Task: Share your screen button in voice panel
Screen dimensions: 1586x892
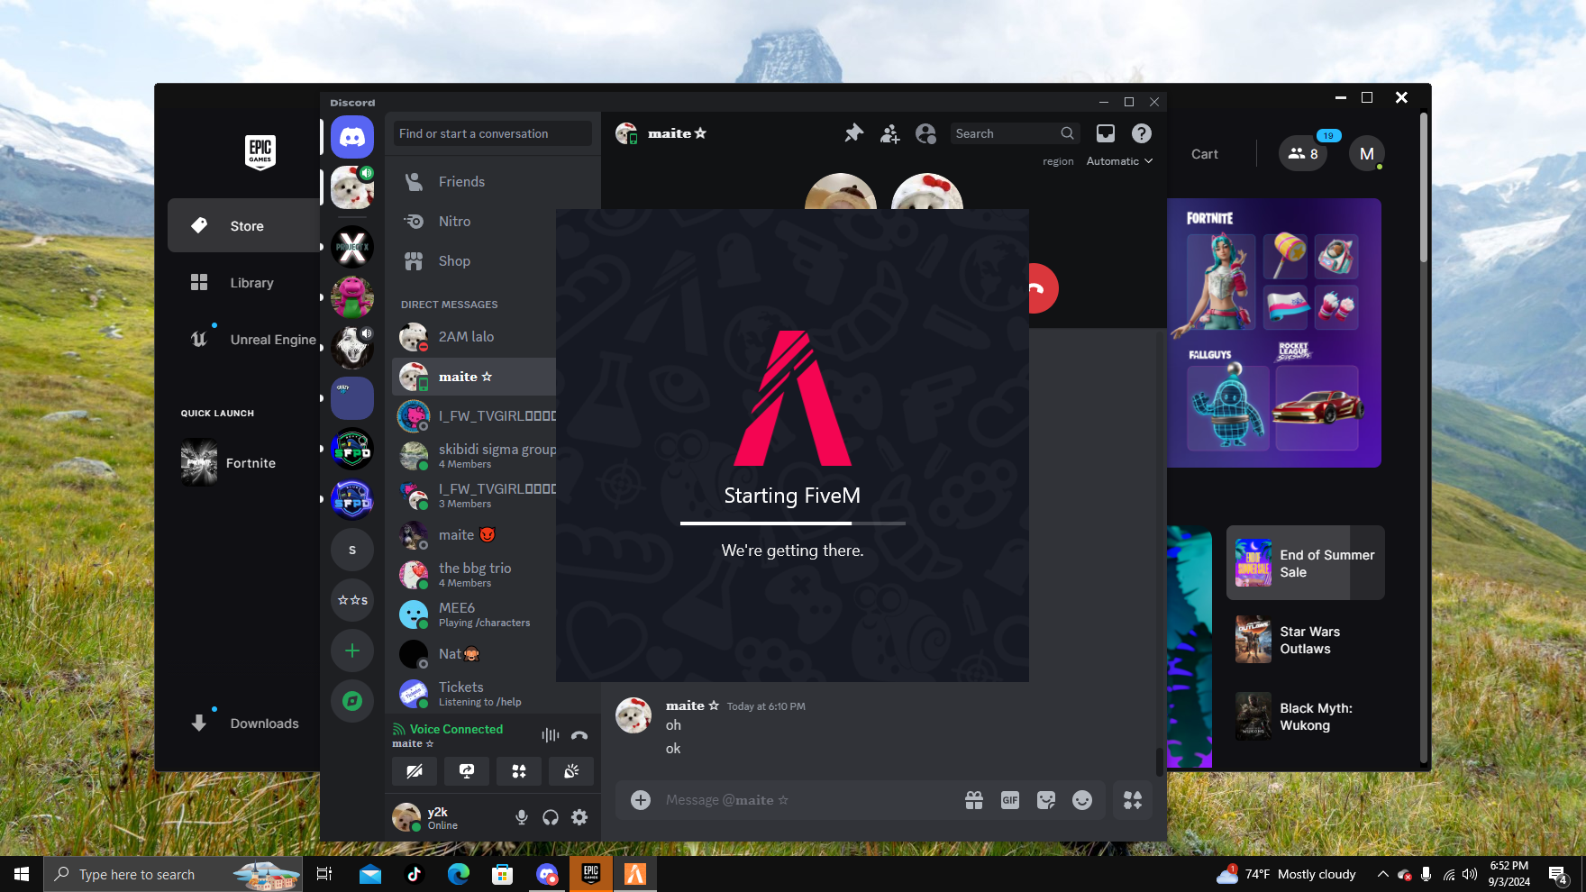Action: pyautogui.click(x=467, y=771)
